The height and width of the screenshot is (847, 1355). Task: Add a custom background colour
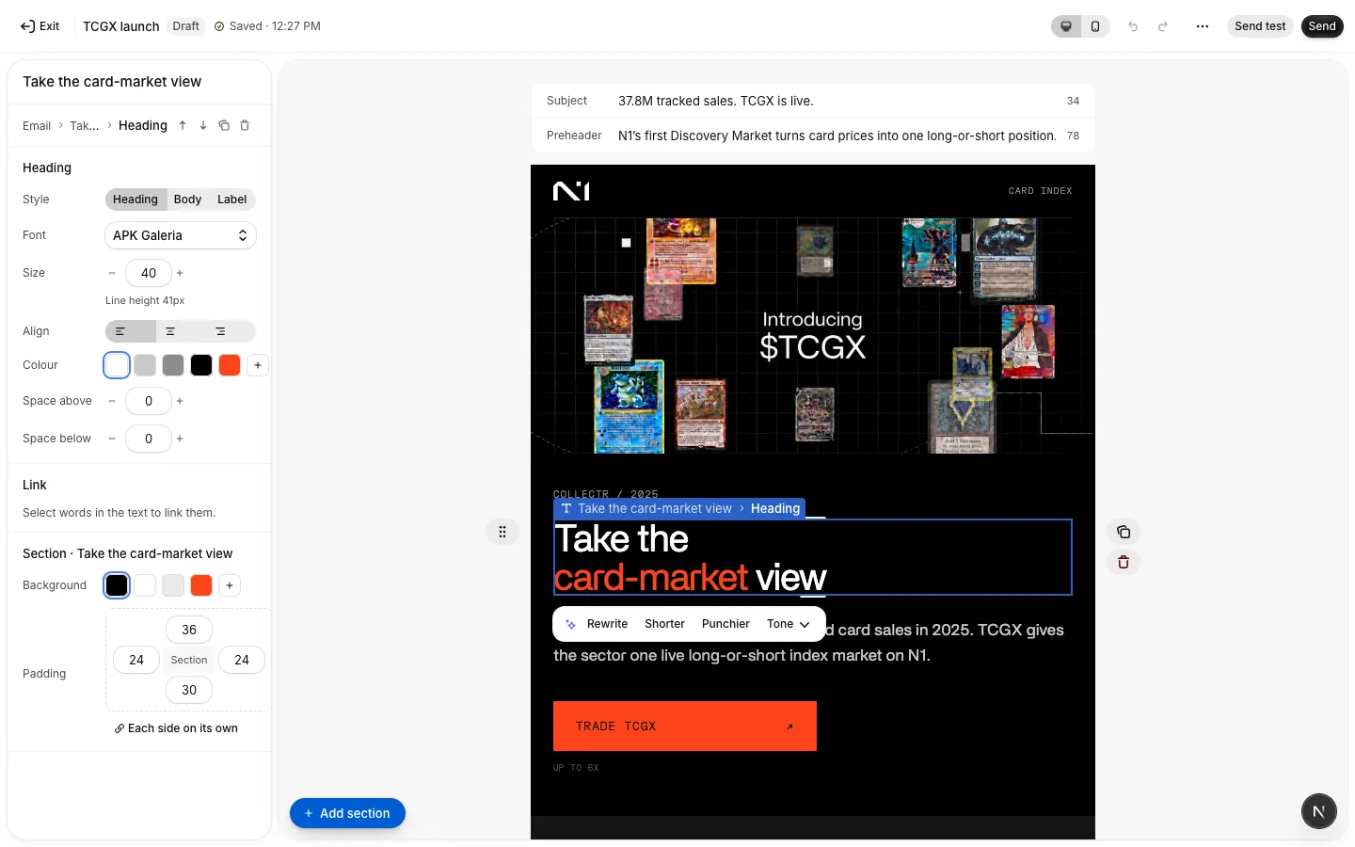230,585
